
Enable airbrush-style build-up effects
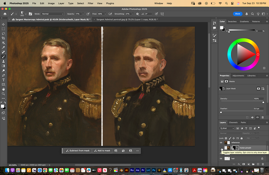pyautogui.click(x=110, y=14)
